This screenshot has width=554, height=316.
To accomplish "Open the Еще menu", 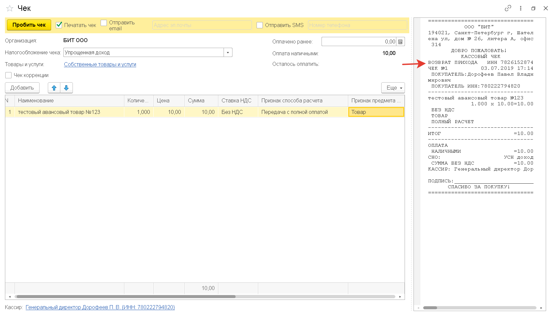I will (393, 88).
